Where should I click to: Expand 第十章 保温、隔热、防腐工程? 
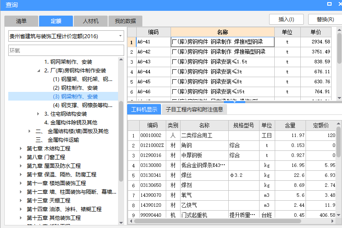tap(21, 174)
